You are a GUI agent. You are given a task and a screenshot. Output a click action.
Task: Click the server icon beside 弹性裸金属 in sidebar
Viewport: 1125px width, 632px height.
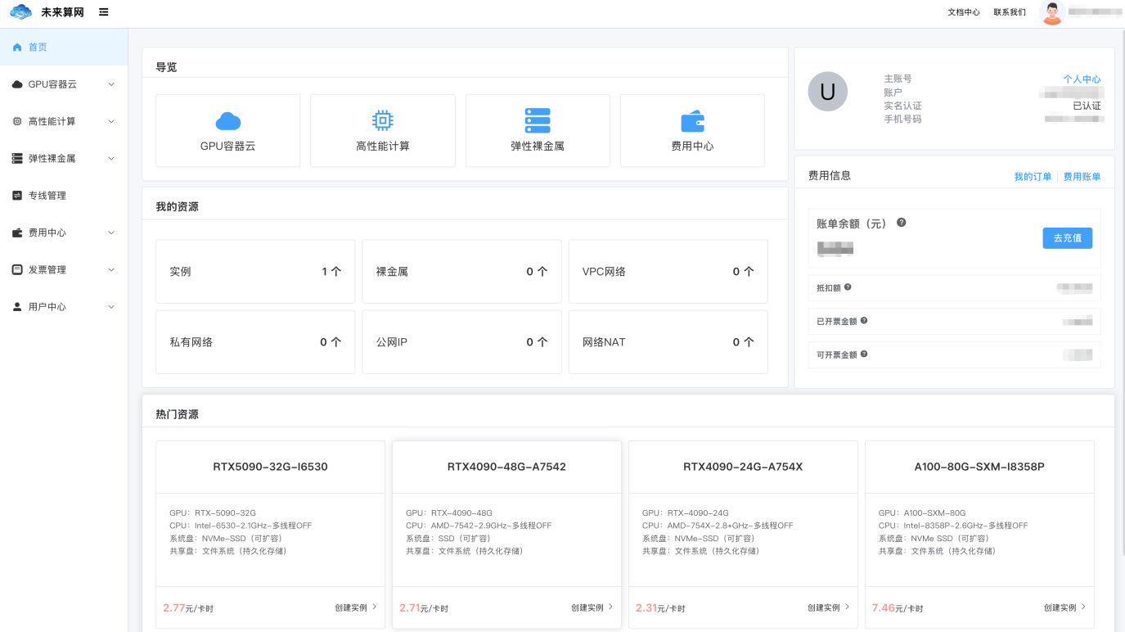pos(17,159)
